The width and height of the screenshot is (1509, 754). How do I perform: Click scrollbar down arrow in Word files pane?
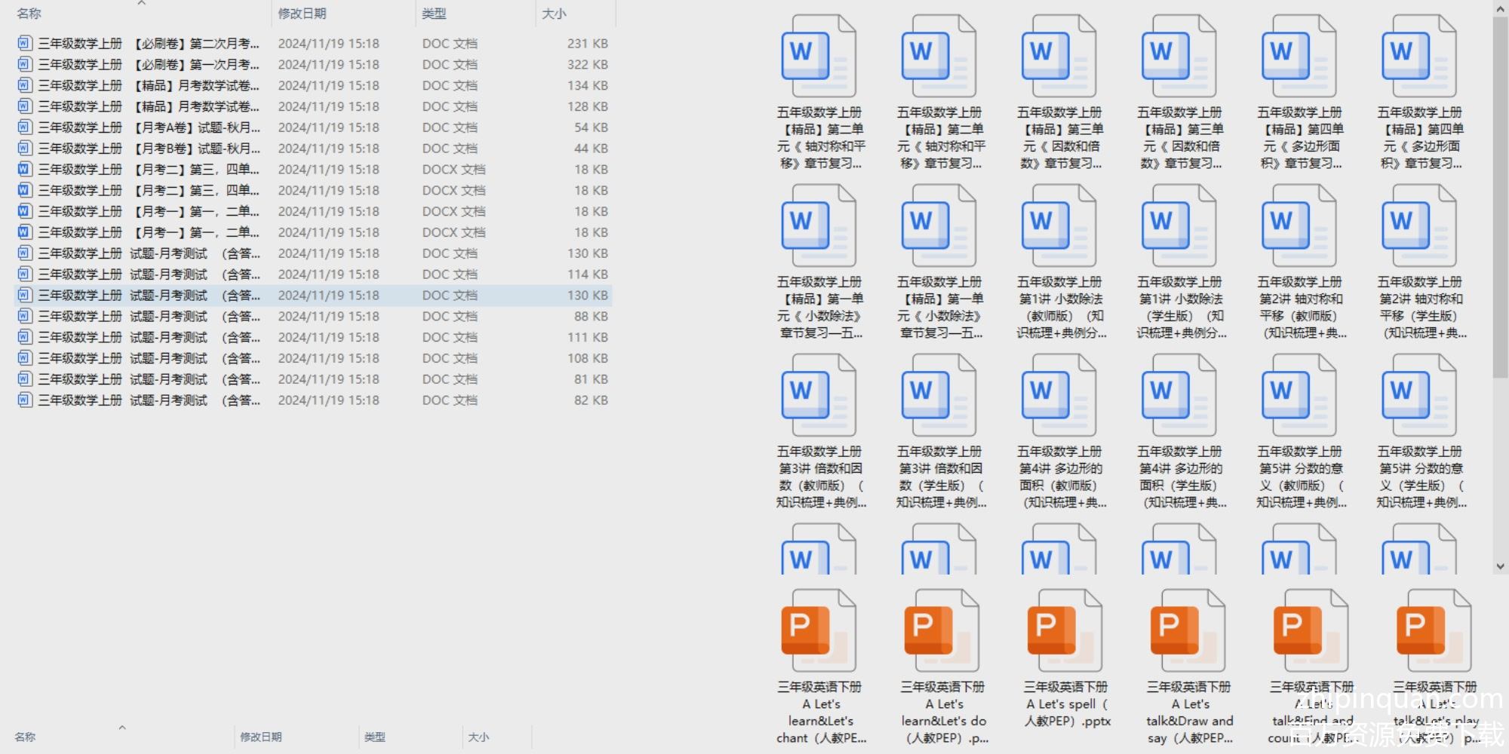(1500, 566)
